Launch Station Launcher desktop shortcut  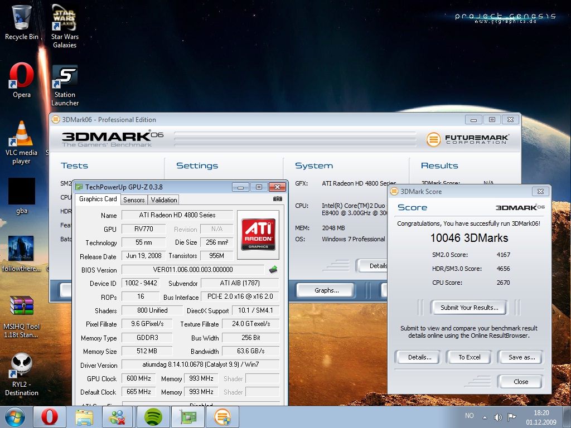pos(65,85)
